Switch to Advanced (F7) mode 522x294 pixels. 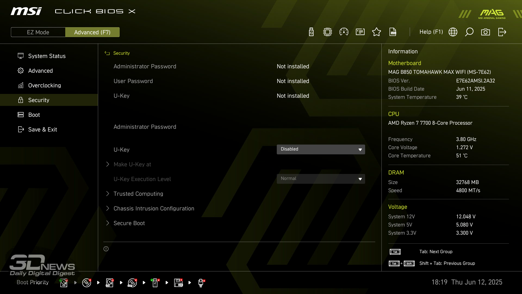92,32
